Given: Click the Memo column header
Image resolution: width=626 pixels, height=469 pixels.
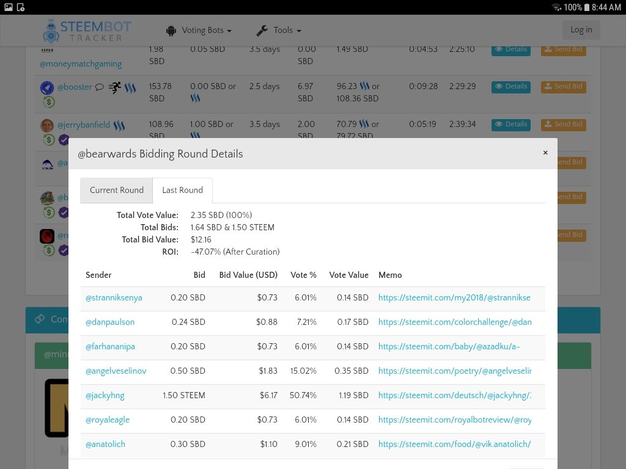Looking at the screenshot, I should click(390, 275).
